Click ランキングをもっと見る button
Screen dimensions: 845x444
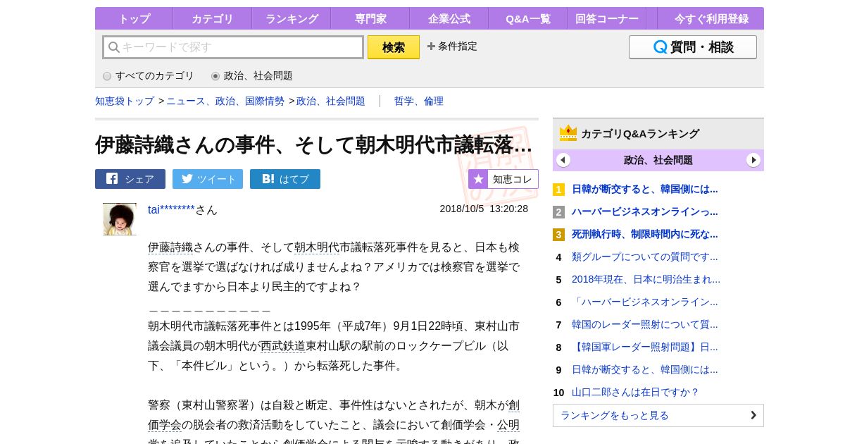point(658,415)
